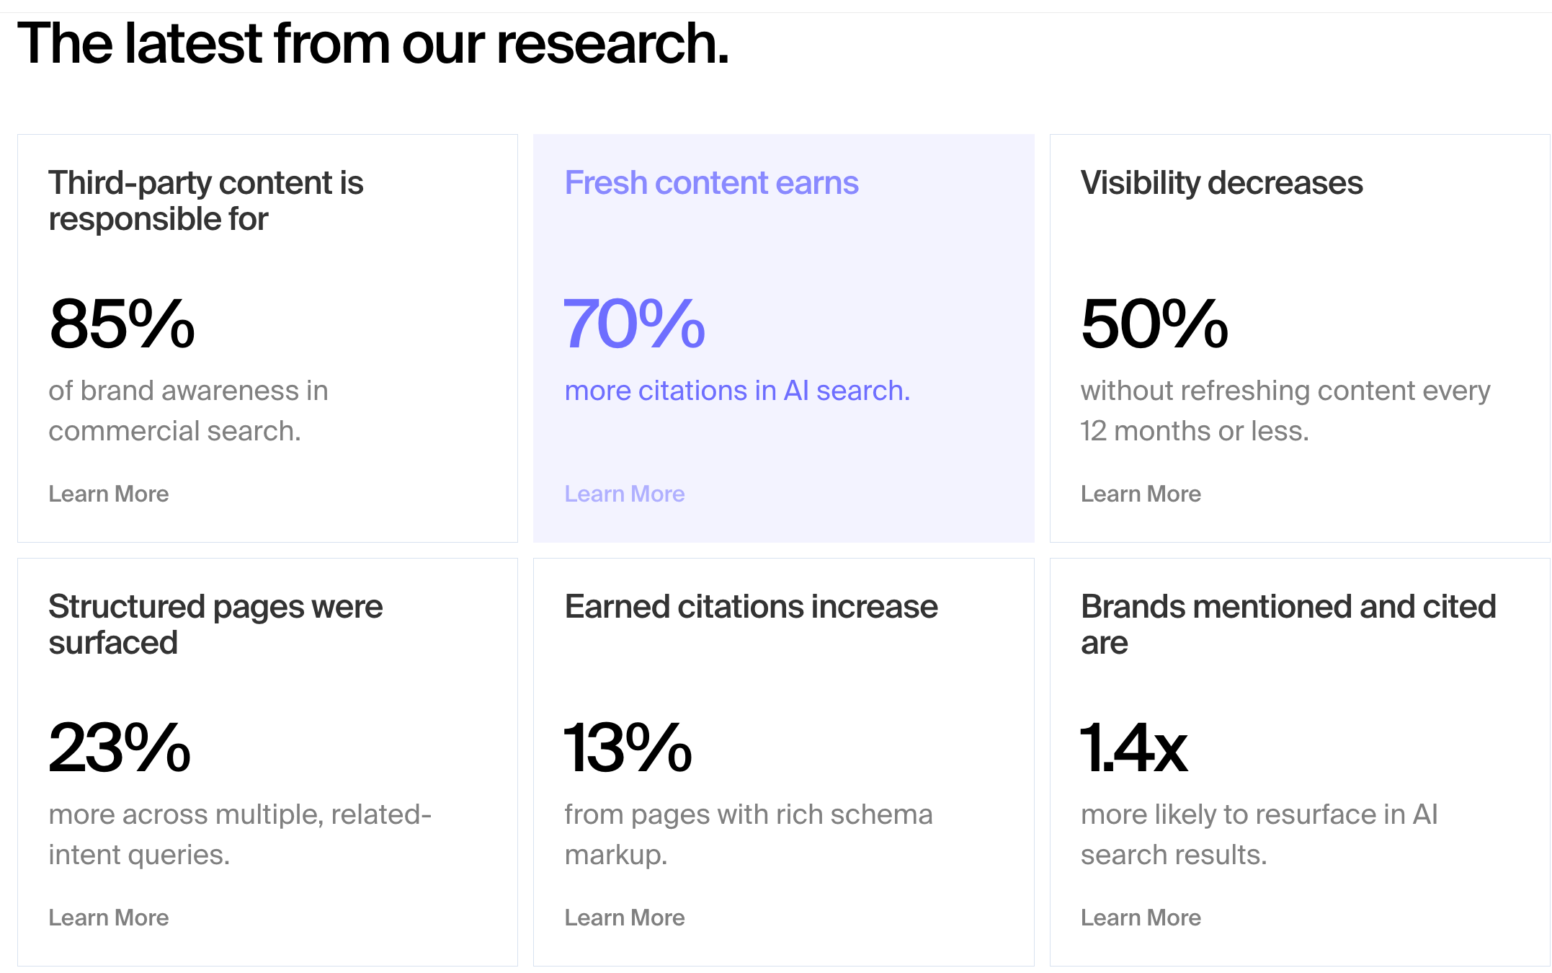Click the Fresh content earns heading
1552x973 pixels.
click(711, 183)
